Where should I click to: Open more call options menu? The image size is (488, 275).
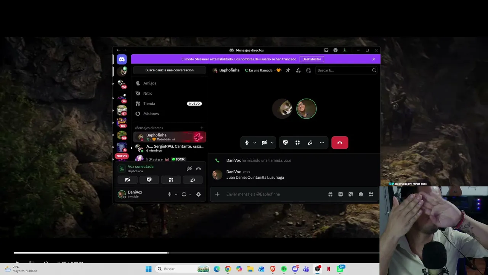(322, 142)
